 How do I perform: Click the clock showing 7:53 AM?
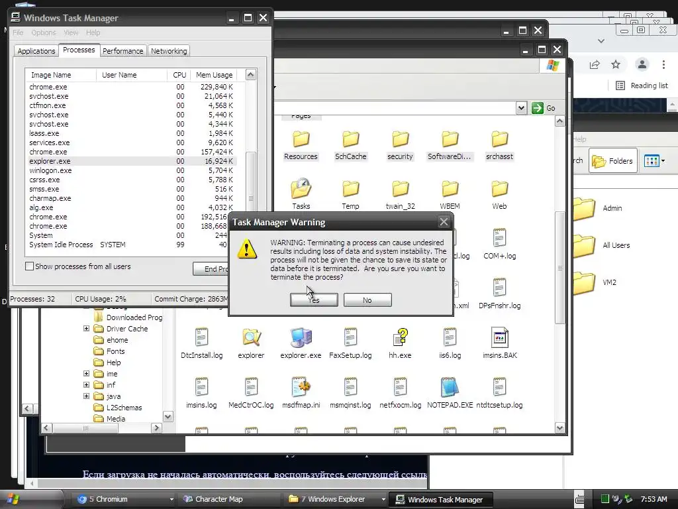[654, 499]
